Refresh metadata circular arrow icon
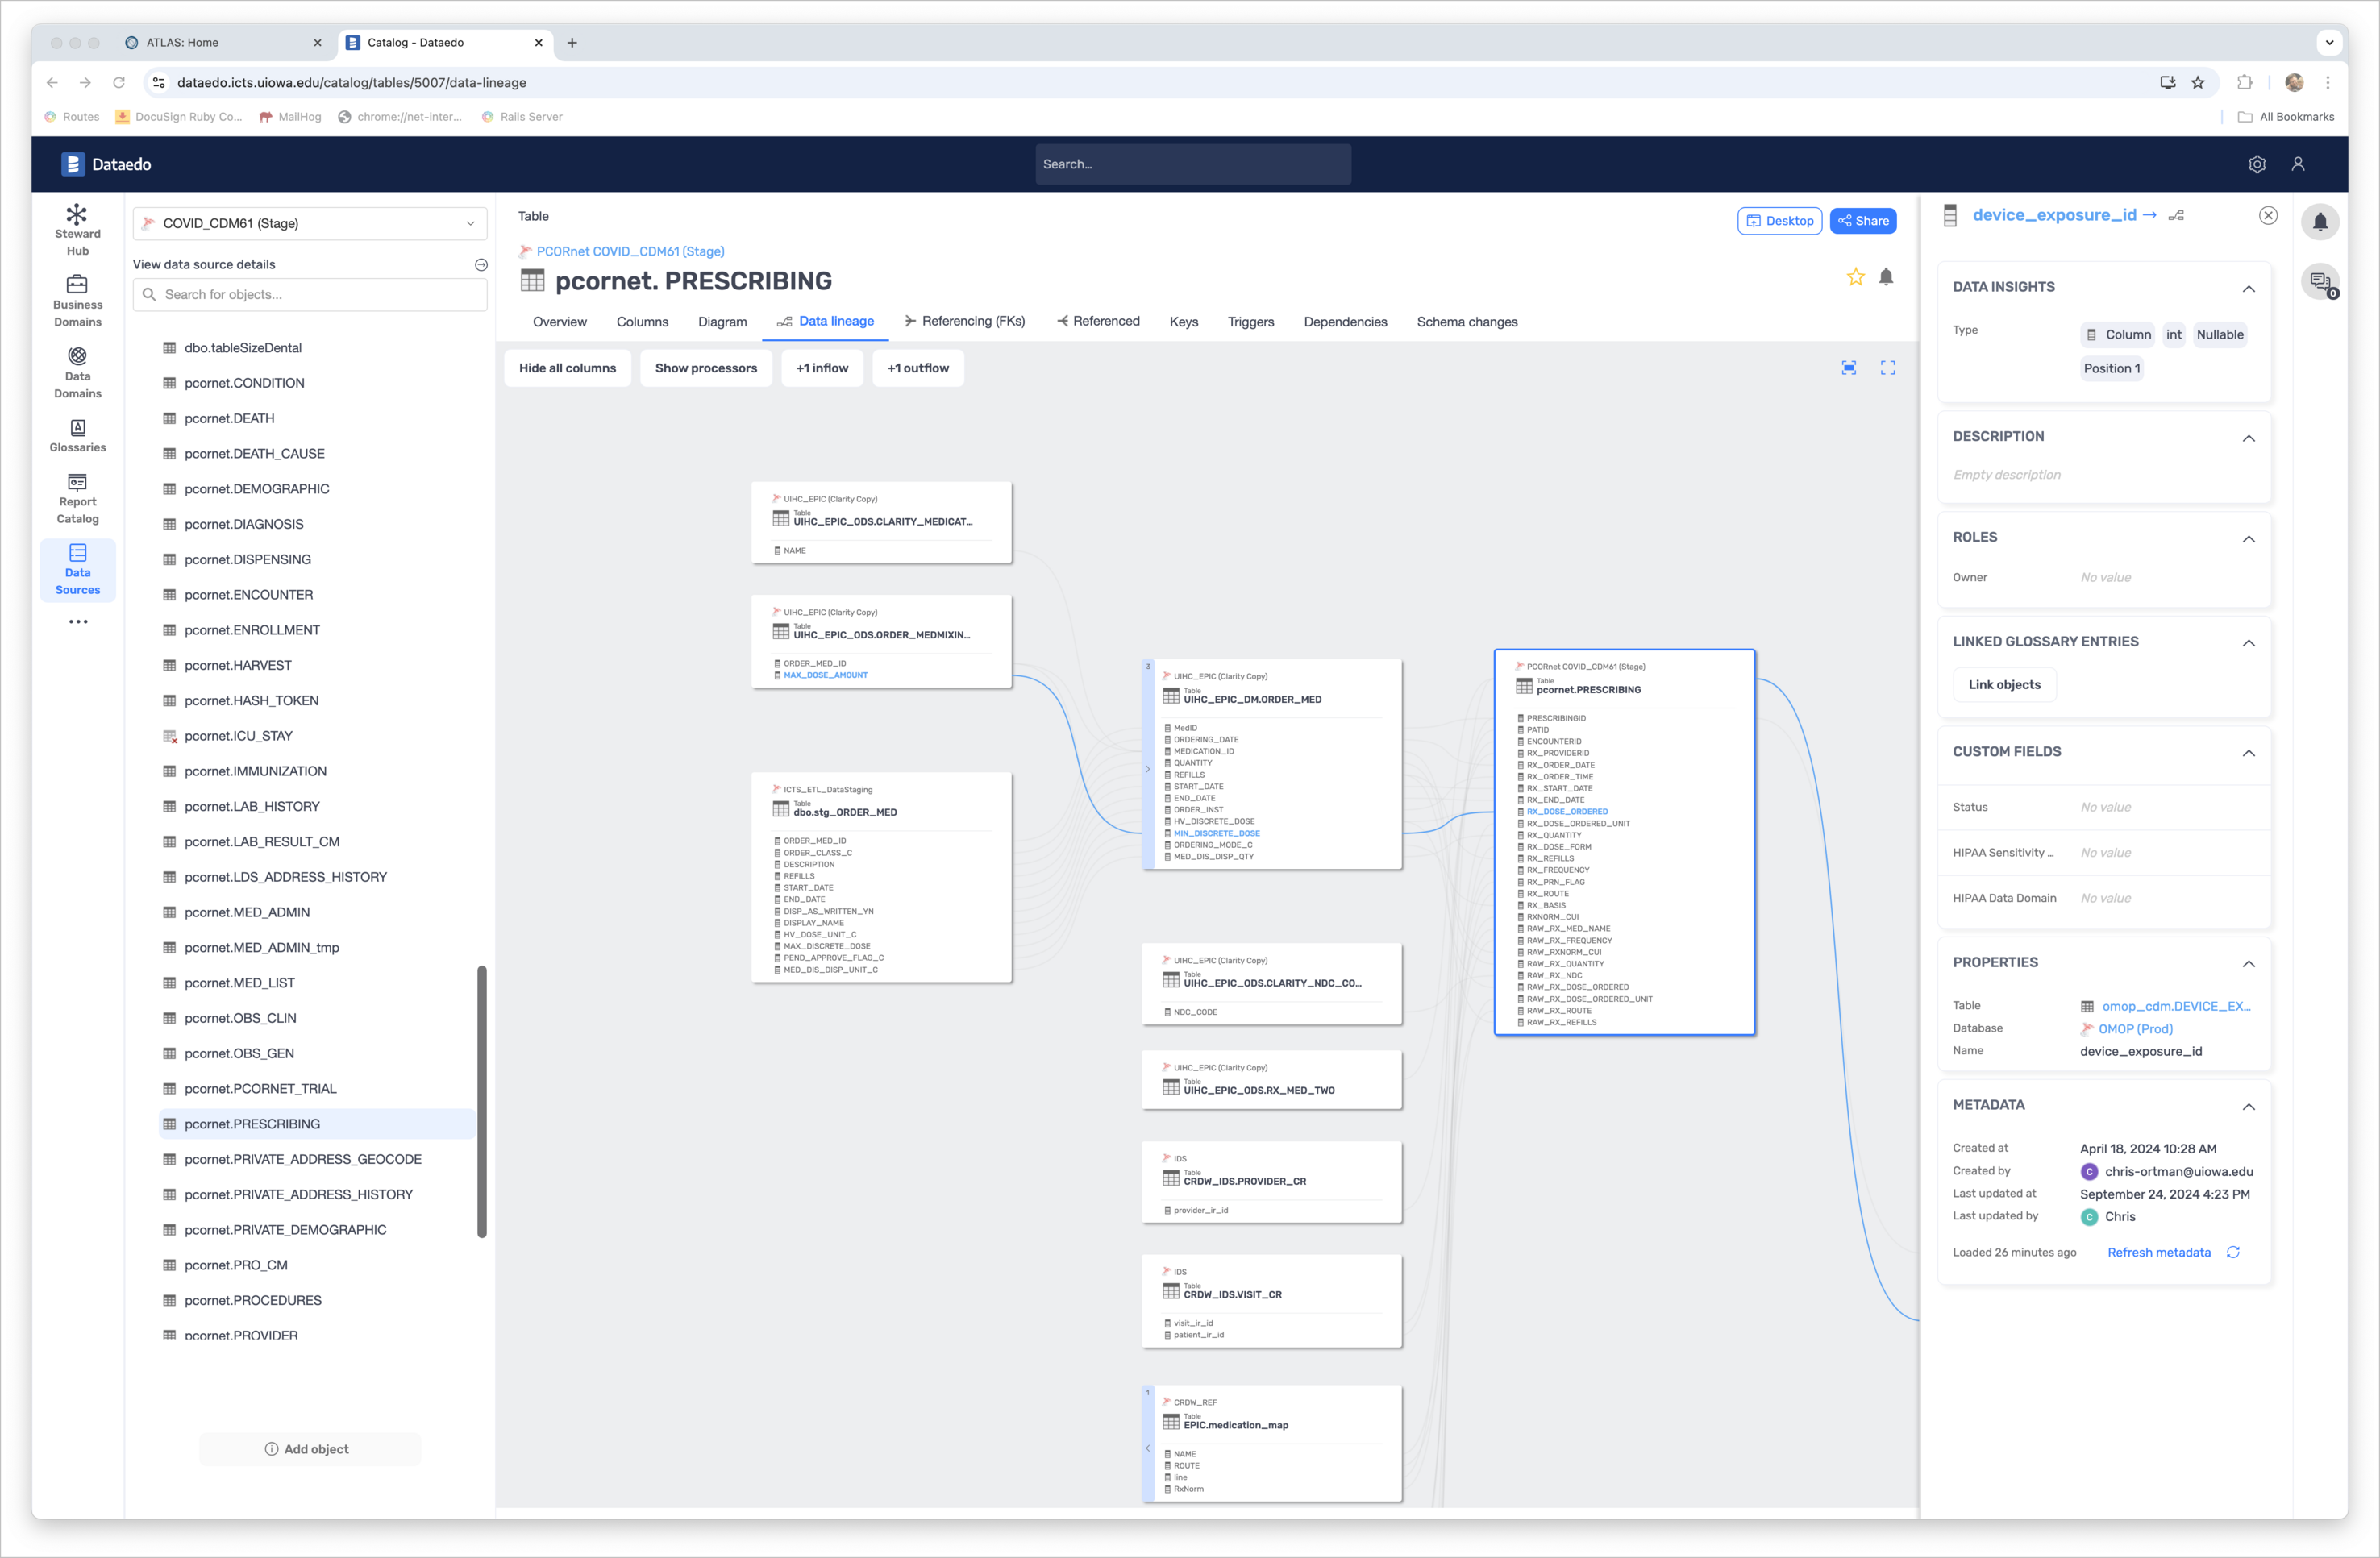Screen dimensions: 2380x1558 2233,1252
